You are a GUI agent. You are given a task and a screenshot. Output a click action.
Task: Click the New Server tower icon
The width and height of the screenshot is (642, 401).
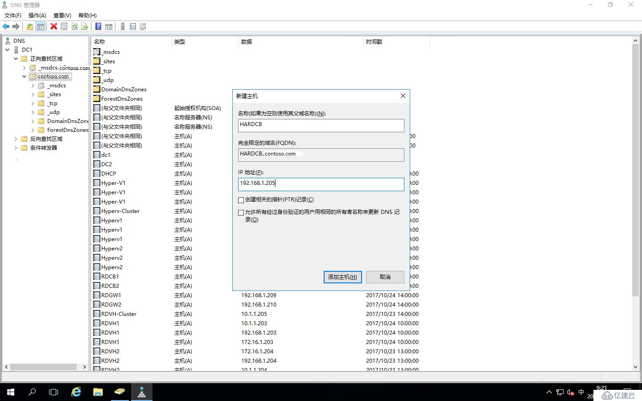click(x=122, y=27)
